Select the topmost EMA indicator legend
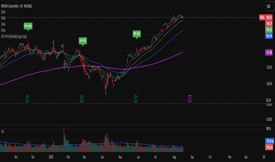The width and height of the screenshot is (275, 162). (x=3, y=12)
